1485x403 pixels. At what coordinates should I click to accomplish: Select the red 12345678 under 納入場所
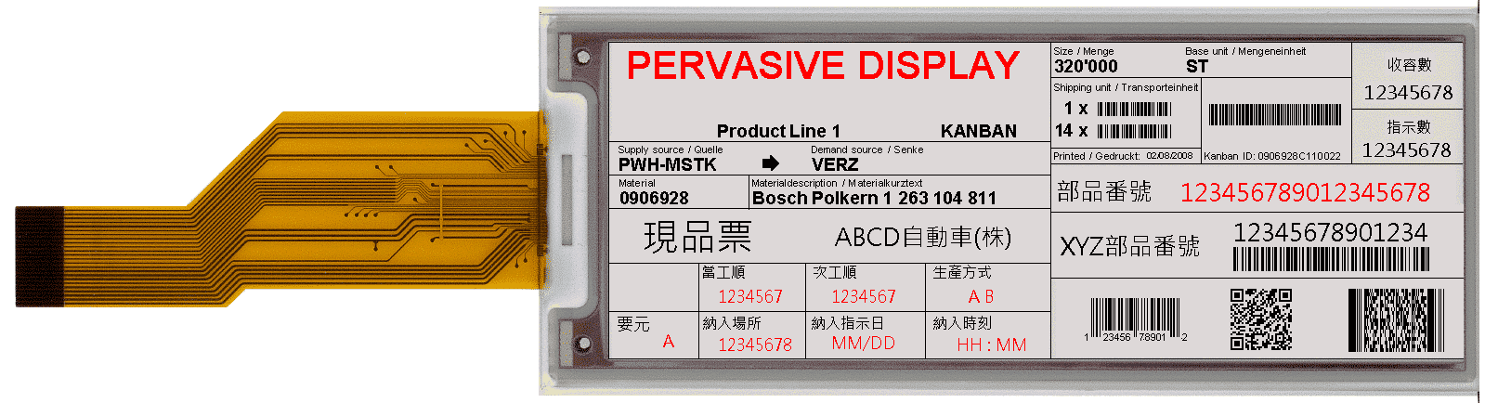(x=755, y=344)
